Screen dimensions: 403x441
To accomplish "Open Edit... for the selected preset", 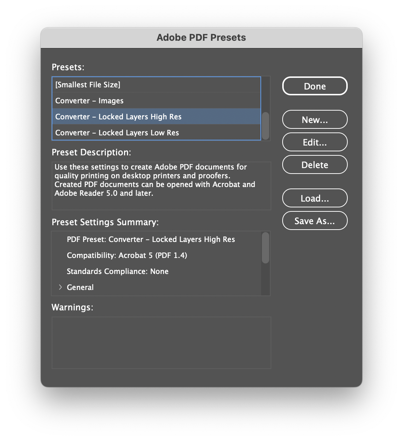I will click(315, 142).
